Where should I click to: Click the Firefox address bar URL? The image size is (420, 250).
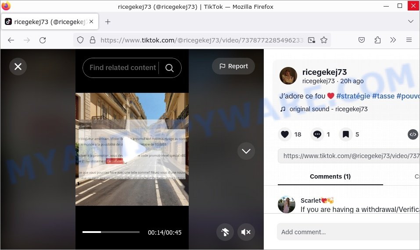[x=202, y=40]
